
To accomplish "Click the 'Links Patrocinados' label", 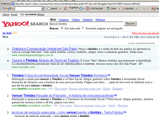I will pyautogui.click(x=142, y=43).
